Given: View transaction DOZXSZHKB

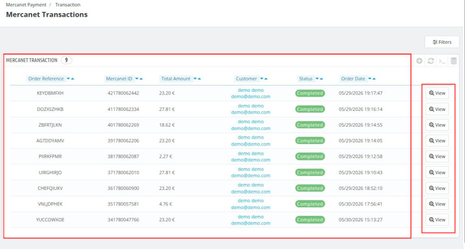Looking at the screenshot, I should pyautogui.click(x=437, y=109).
